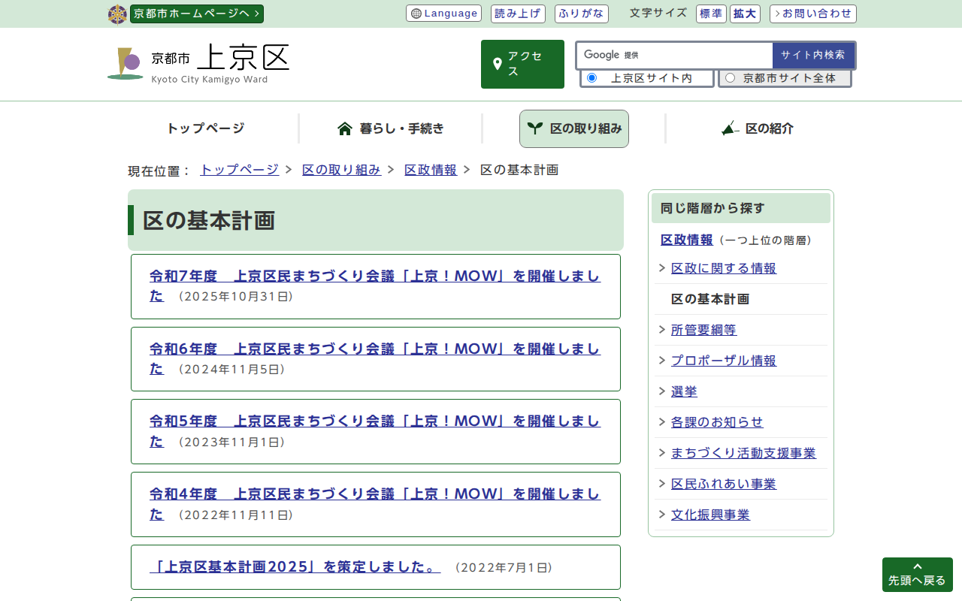Click the up arrow on 先頭へ戻る

(917, 566)
